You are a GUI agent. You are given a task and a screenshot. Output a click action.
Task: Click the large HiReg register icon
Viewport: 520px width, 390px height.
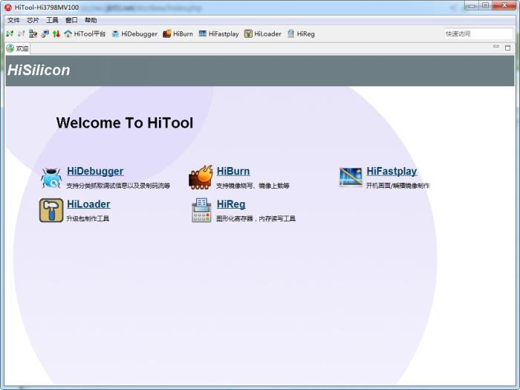tap(201, 210)
